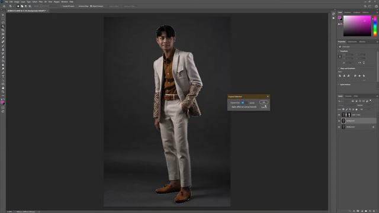Hide the Layer 1 copy layer

(339, 115)
